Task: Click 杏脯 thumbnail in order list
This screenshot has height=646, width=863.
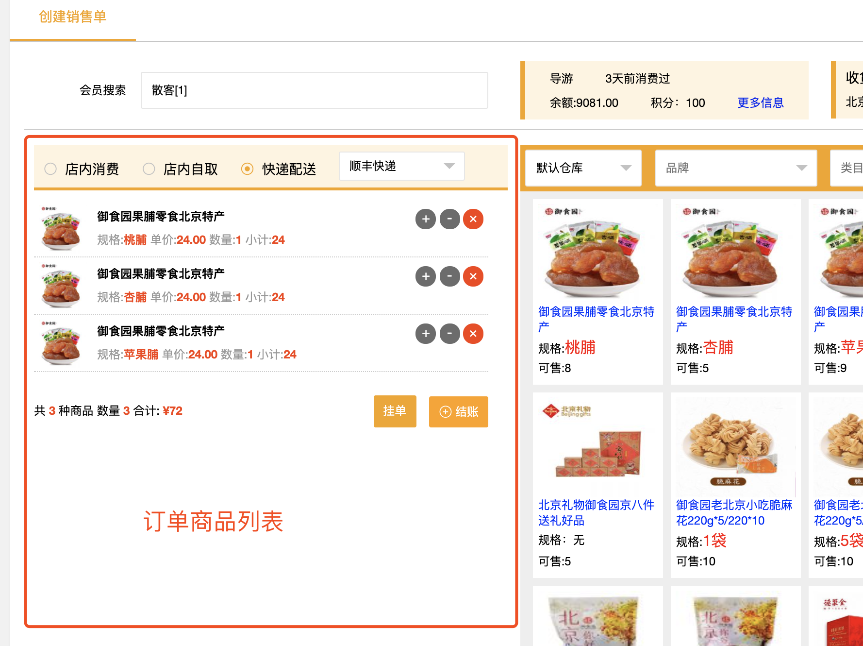Action: 61,286
